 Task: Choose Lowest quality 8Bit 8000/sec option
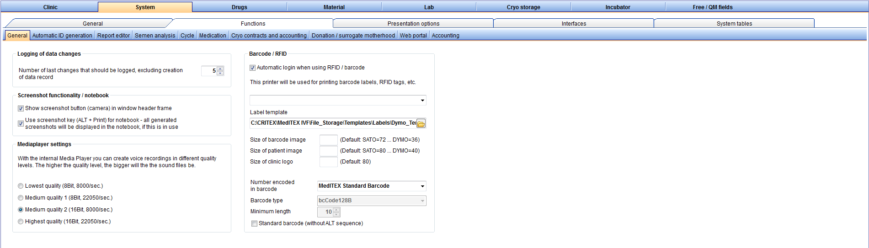pyautogui.click(x=21, y=186)
